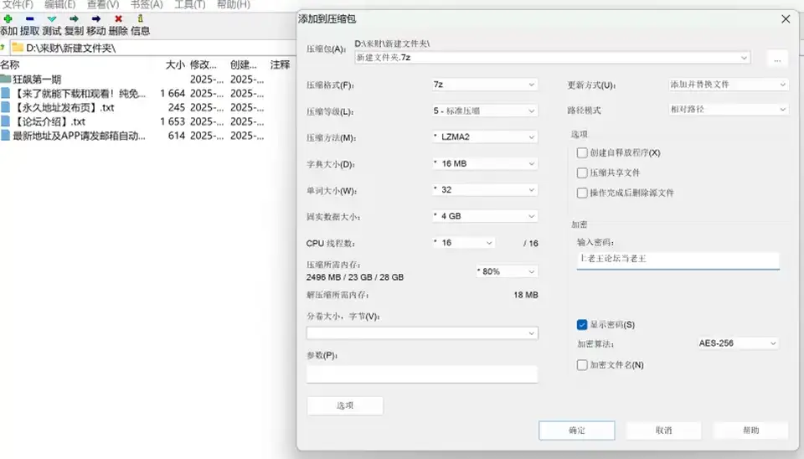Enable 压缩共享文件 checkbox
This screenshot has width=804, height=459.
click(x=582, y=173)
